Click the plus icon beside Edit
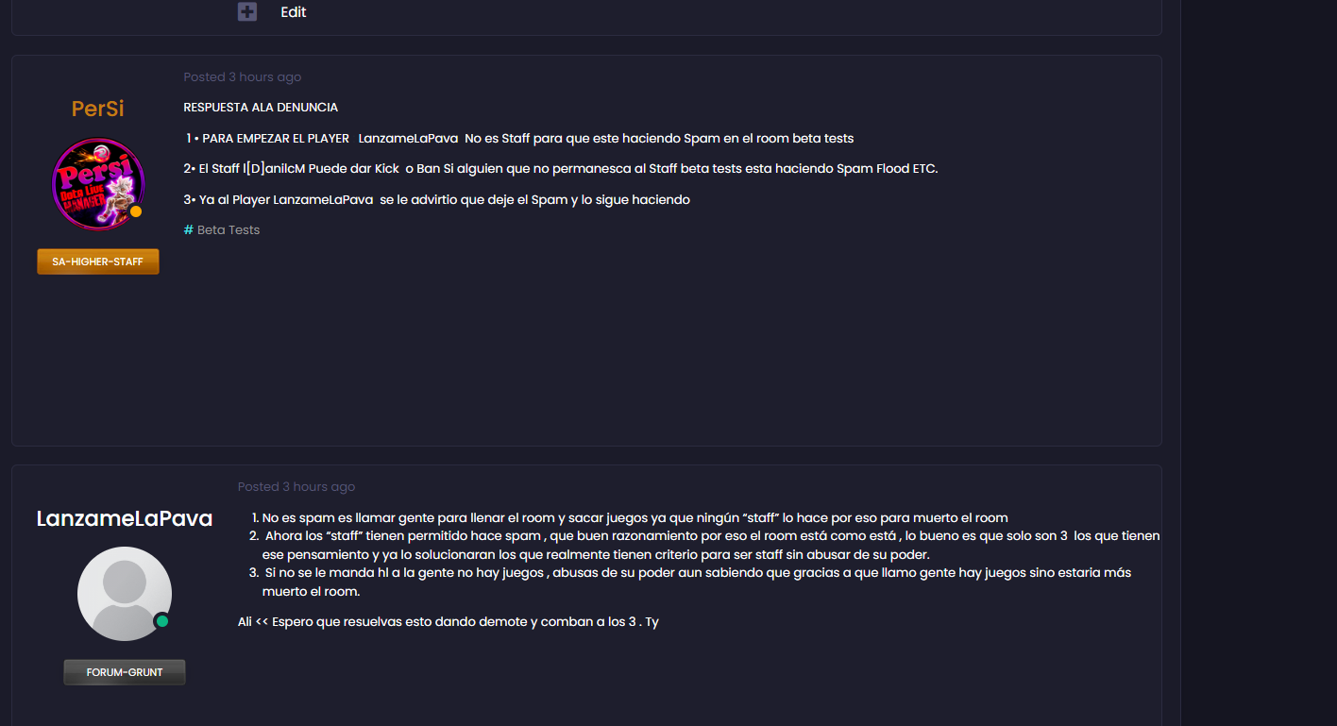The width and height of the screenshot is (1337, 726). point(247,12)
